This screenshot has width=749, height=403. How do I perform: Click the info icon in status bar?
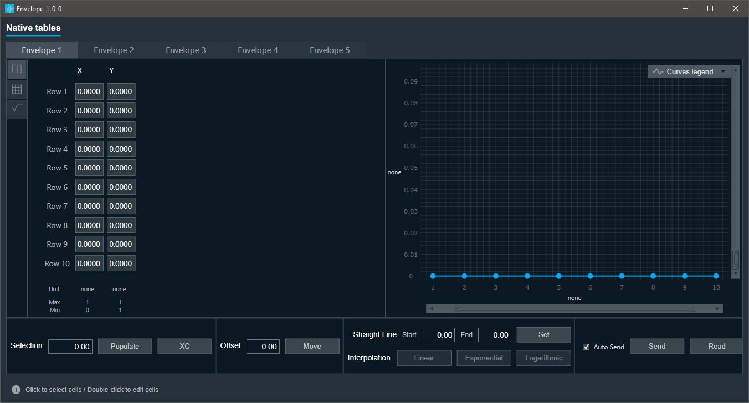[x=16, y=390]
